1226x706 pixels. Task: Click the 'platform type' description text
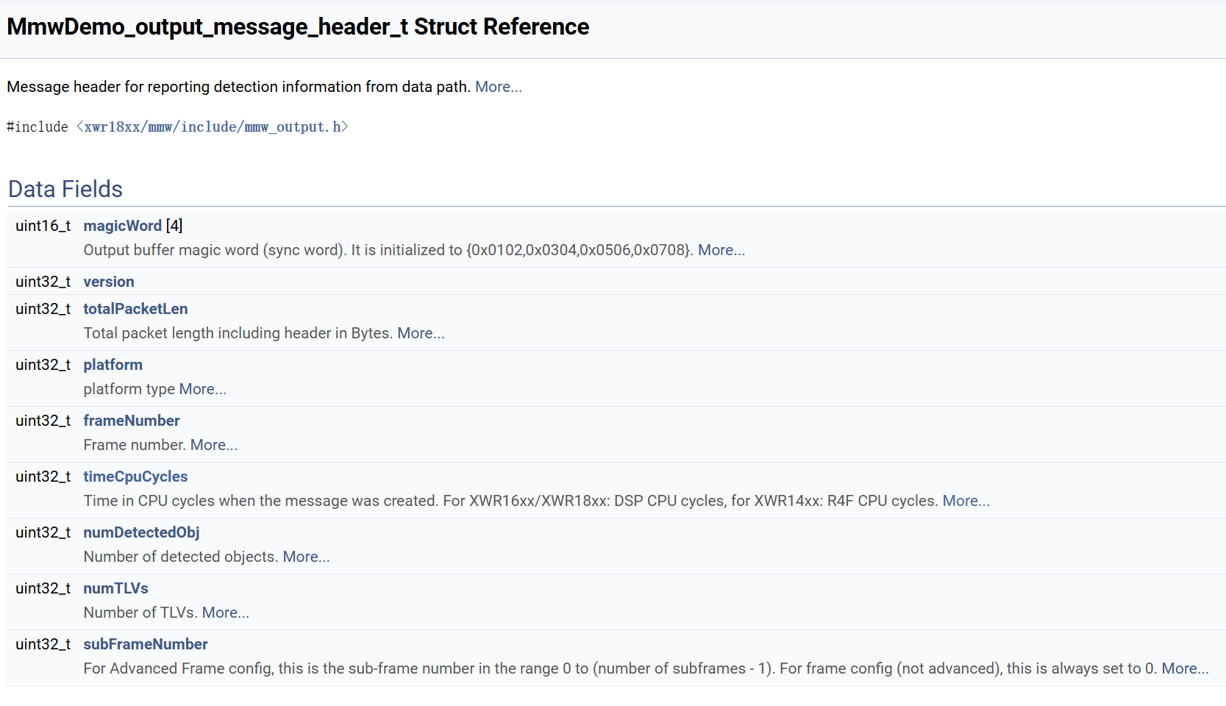click(x=129, y=389)
